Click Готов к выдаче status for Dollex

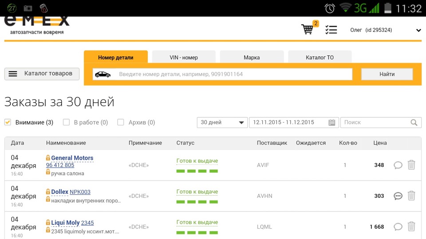[197, 192]
